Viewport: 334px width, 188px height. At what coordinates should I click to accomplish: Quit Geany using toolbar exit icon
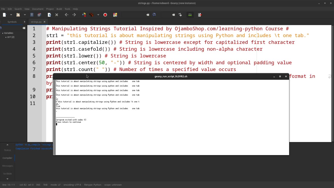click(200, 15)
